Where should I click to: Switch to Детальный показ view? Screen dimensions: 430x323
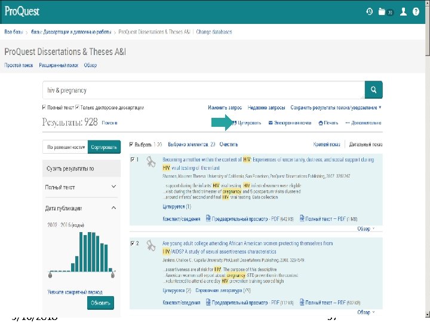coord(365,145)
